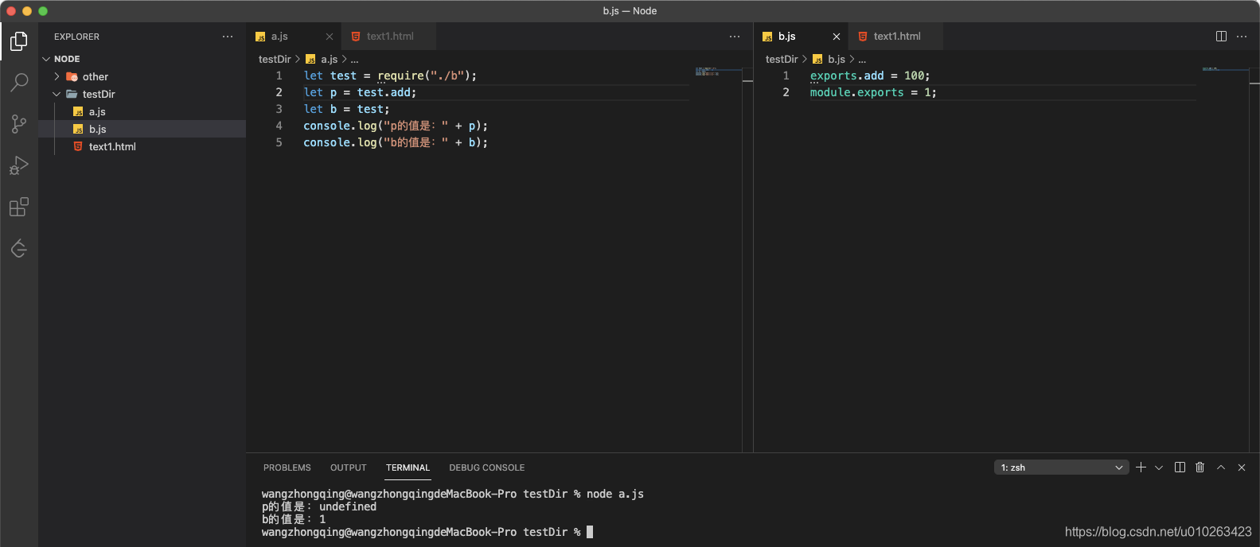Switch to text1.html tab in left editor
Viewport: 1260px width, 547px height.
[389, 37]
